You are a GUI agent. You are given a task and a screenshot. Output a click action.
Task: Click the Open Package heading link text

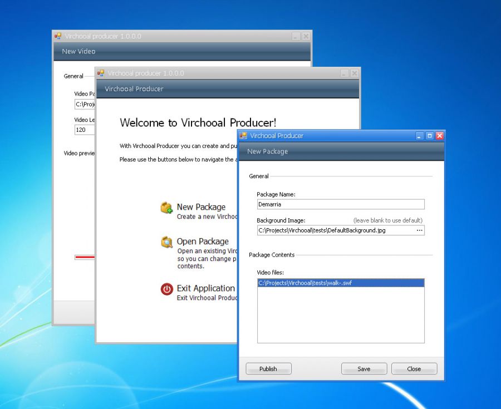pos(203,242)
